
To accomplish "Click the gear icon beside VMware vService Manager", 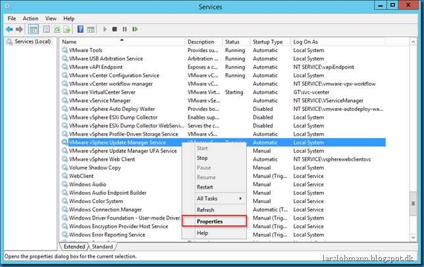I will tap(65, 100).
